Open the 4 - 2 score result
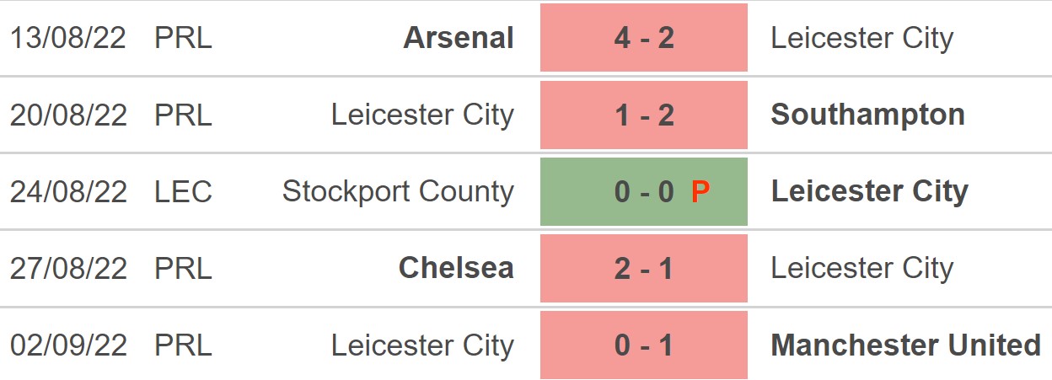Viewport: 1052px width, 380px height. 644,38
